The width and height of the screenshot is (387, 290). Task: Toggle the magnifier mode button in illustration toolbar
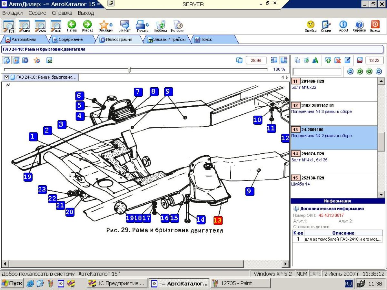tap(7, 60)
